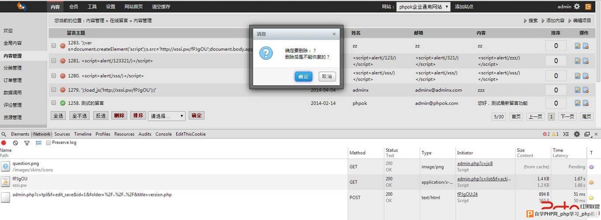
Task: Switch to the Console DevTools tab
Action: 164,134
